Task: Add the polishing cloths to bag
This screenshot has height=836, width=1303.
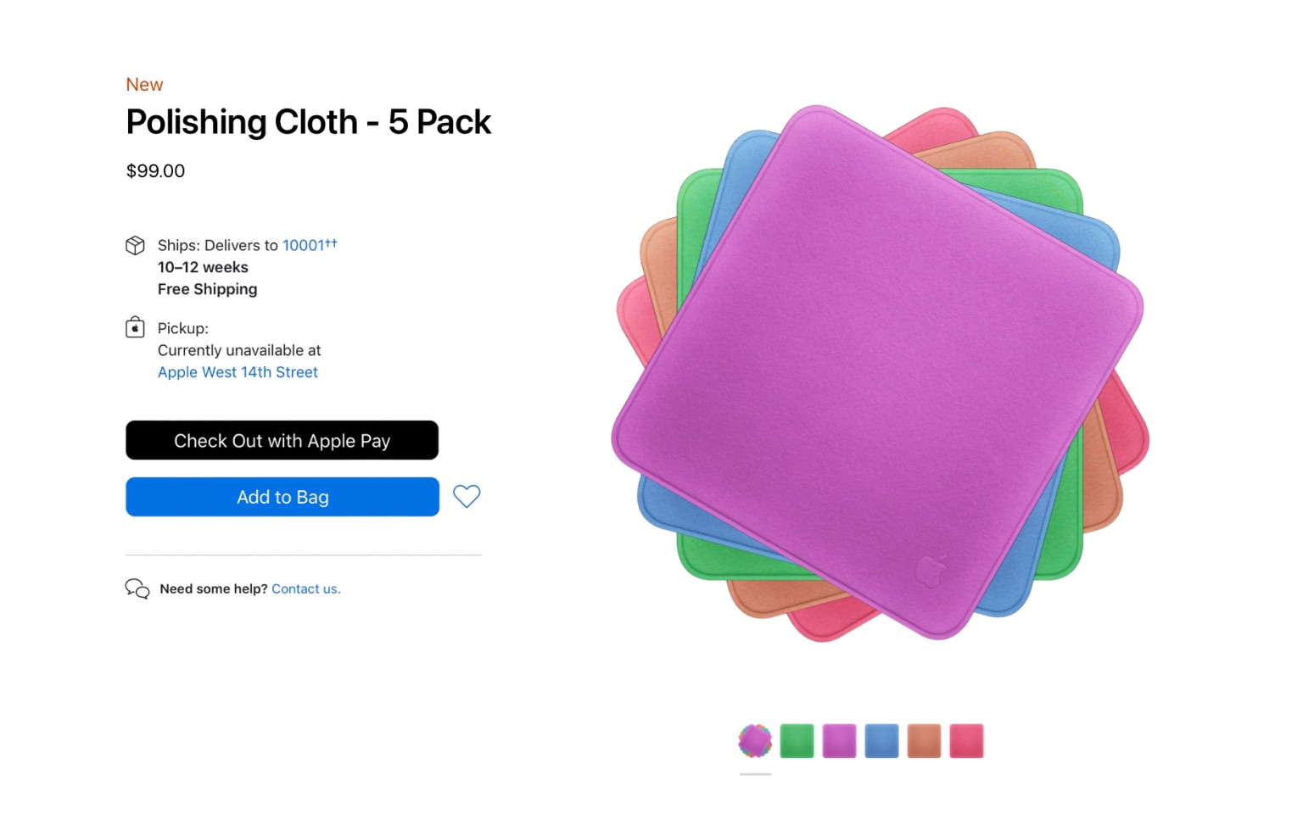Action: click(282, 497)
